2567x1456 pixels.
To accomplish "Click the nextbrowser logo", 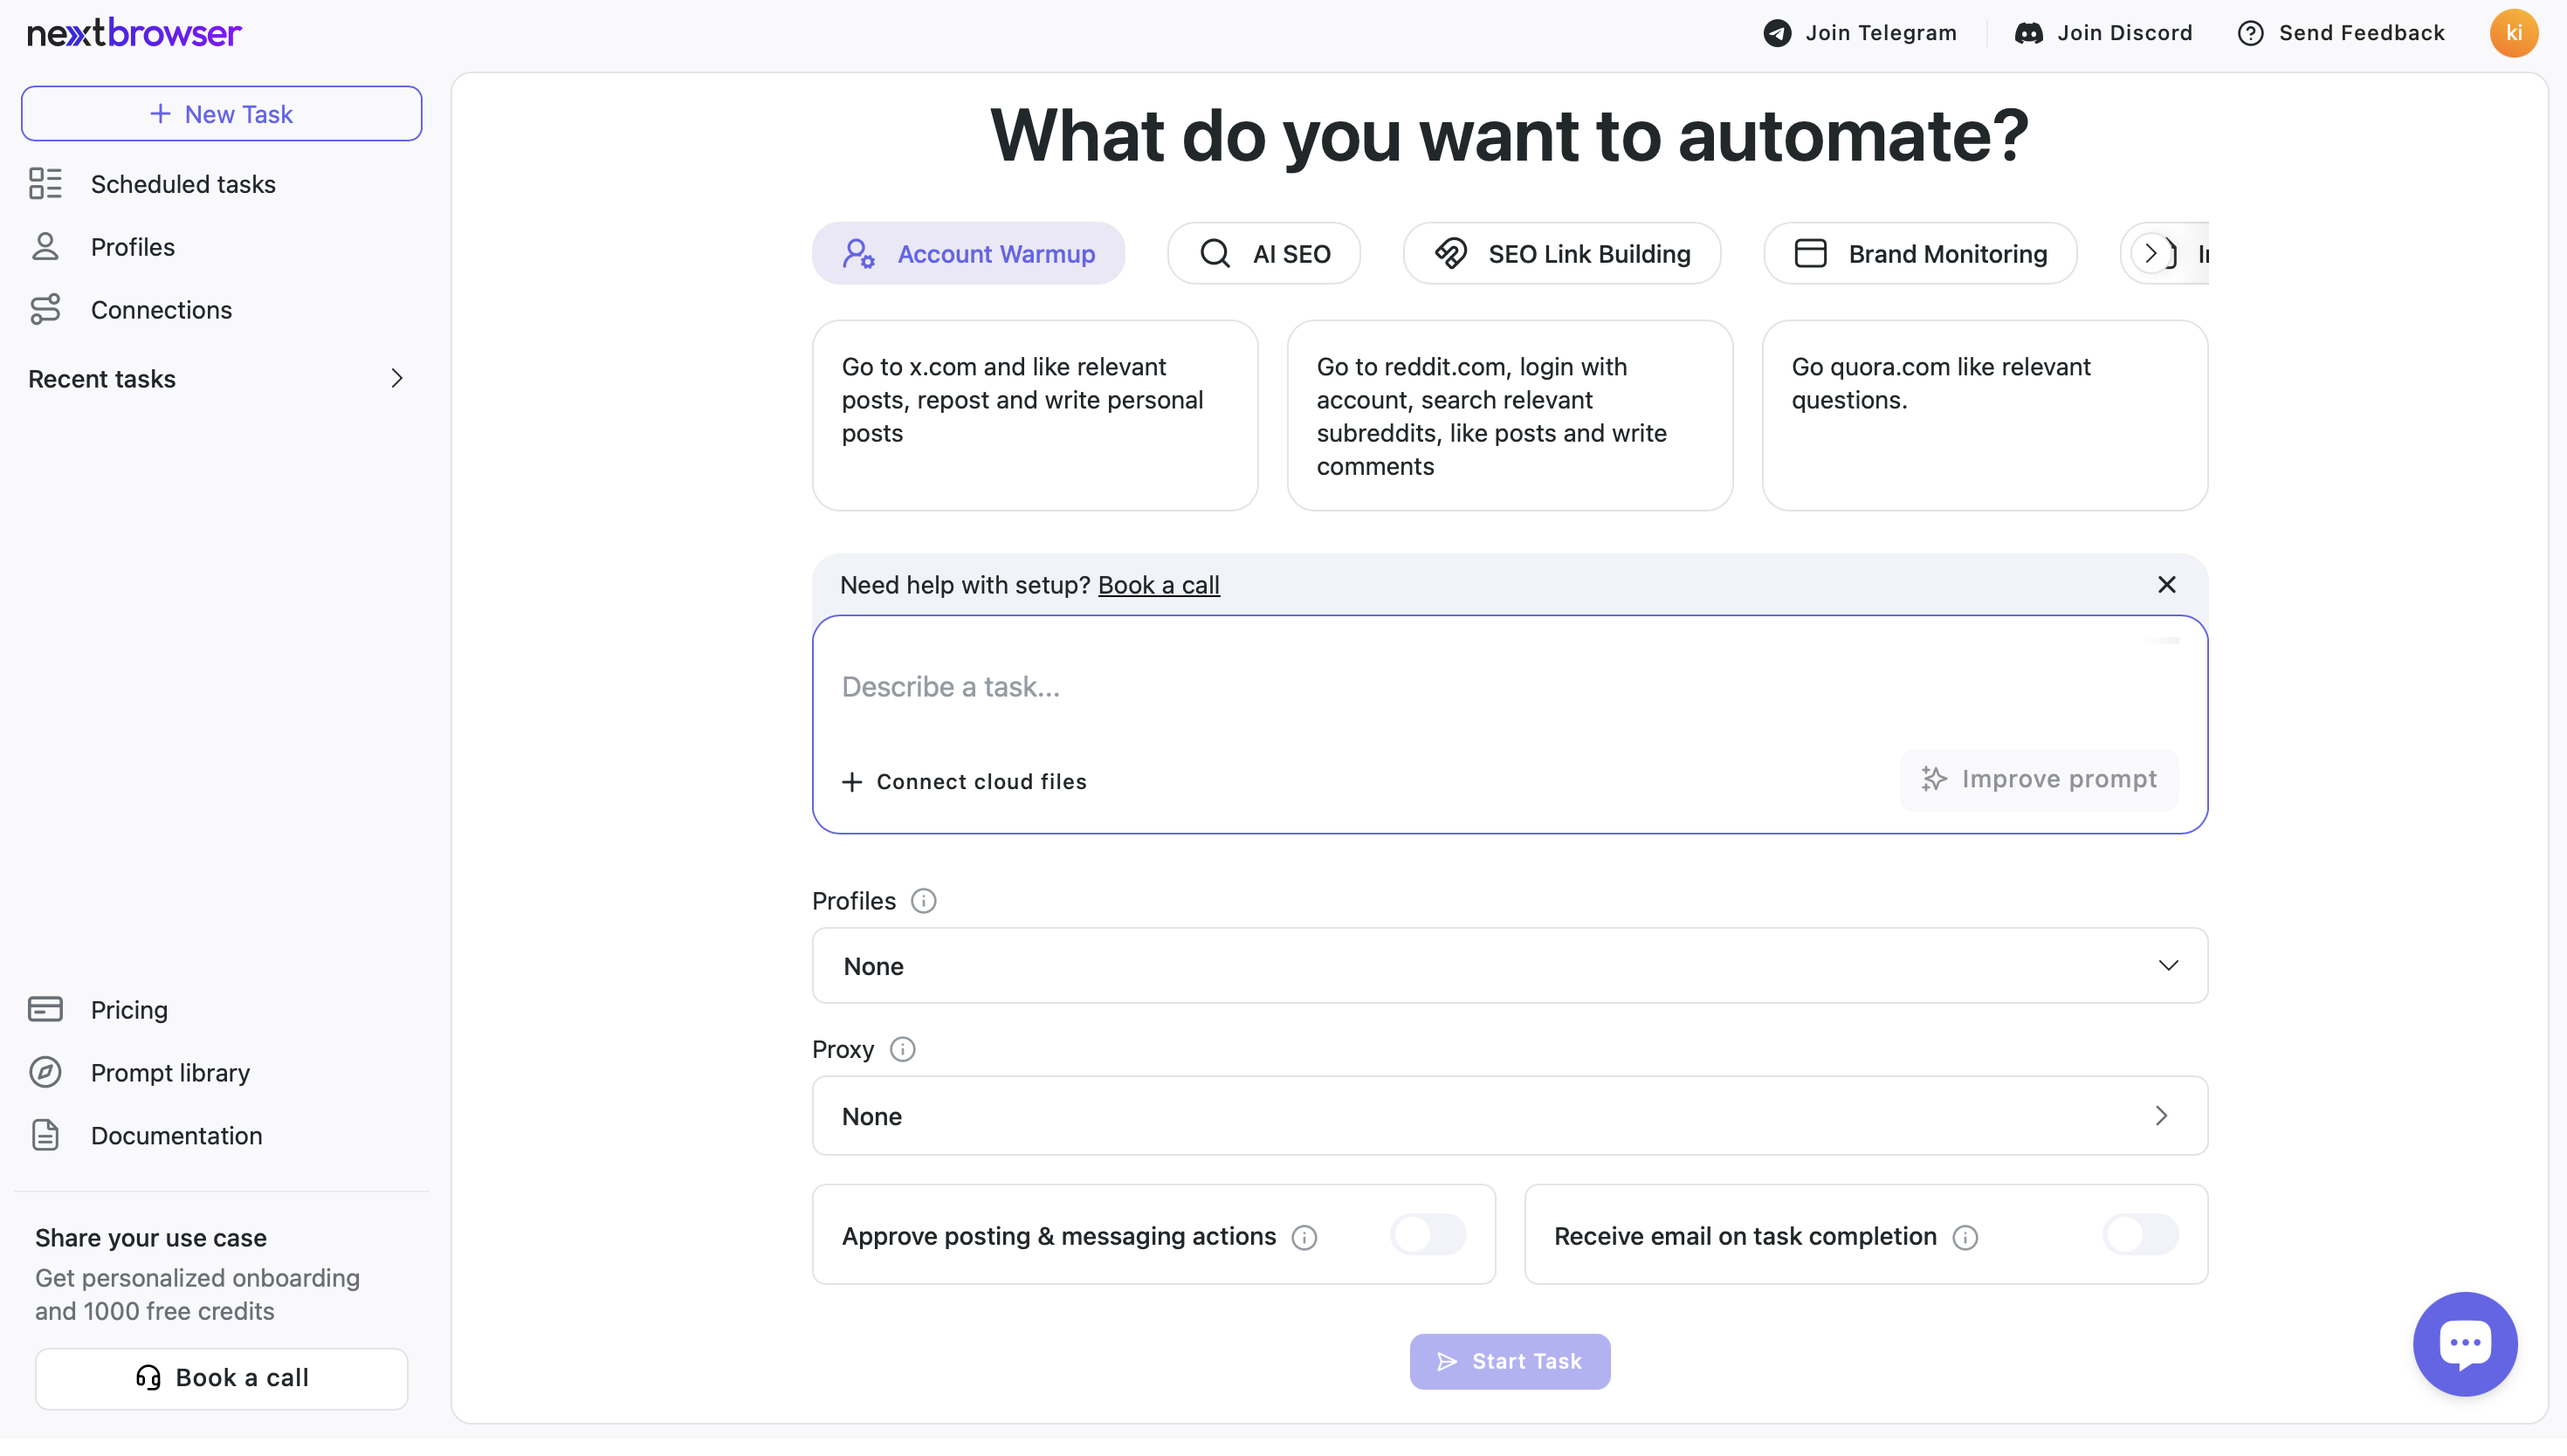I will [x=134, y=33].
